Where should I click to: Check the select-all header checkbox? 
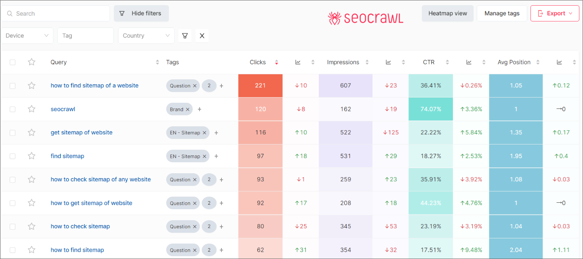point(13,62)
